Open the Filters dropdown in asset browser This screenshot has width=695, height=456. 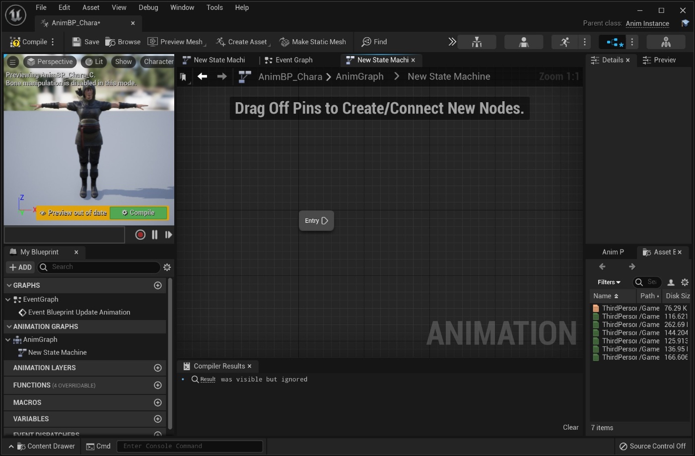point(609,282)
